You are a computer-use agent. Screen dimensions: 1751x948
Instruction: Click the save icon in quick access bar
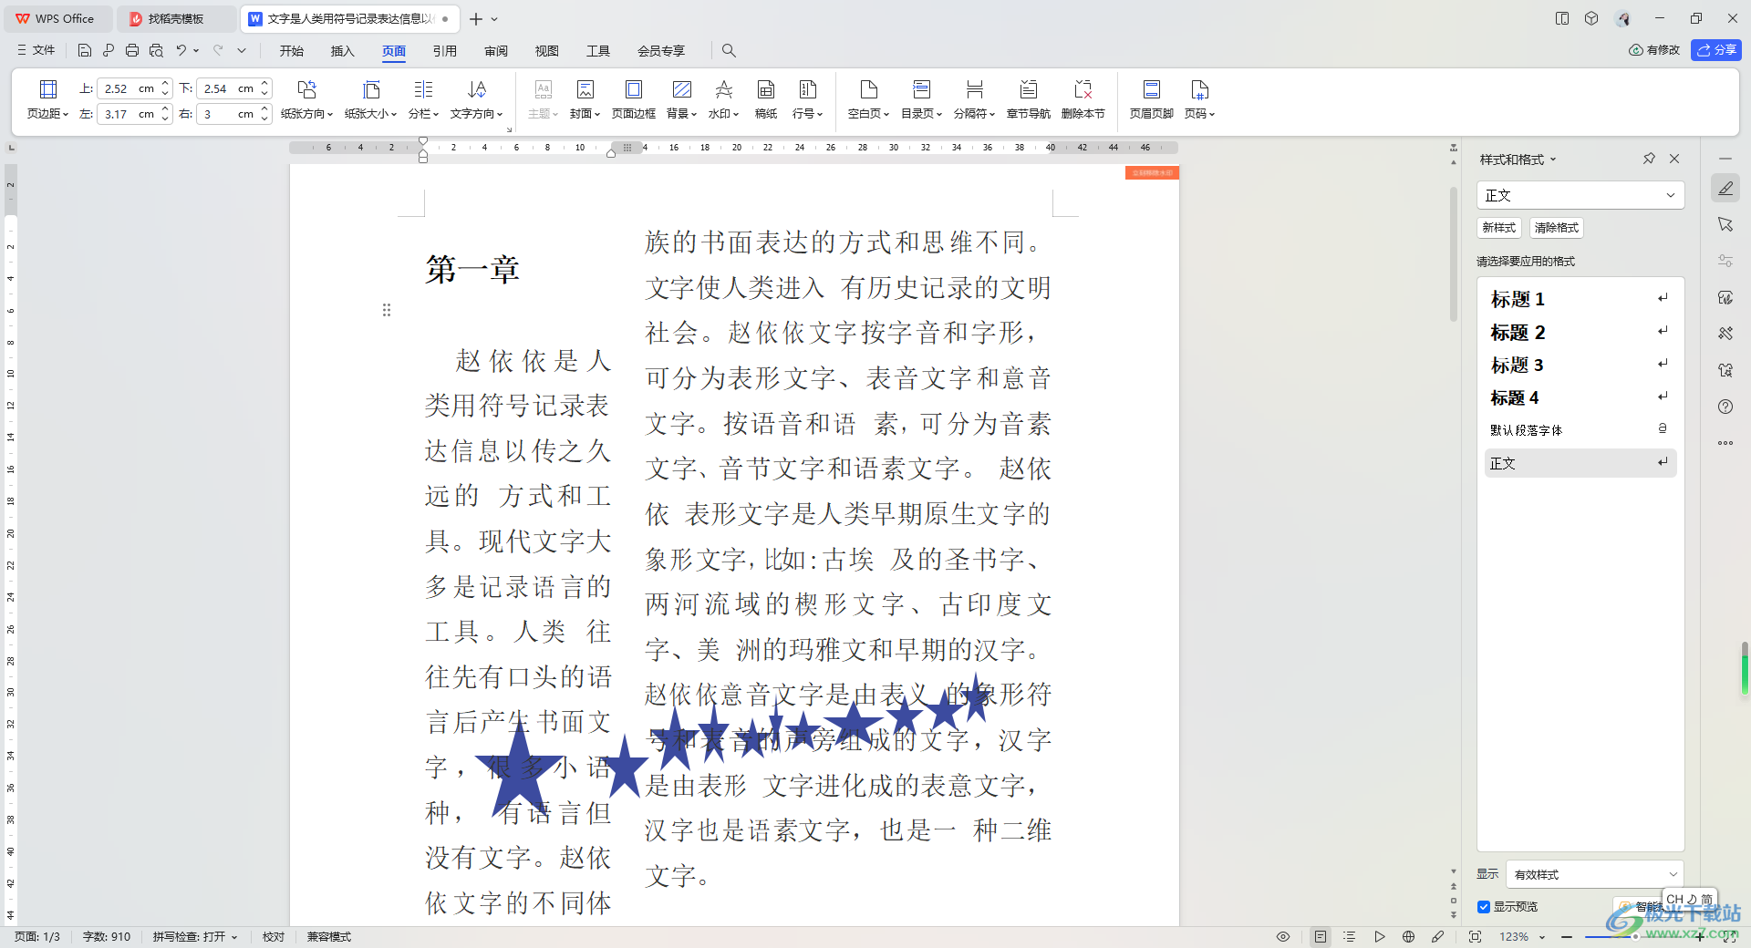85,50
